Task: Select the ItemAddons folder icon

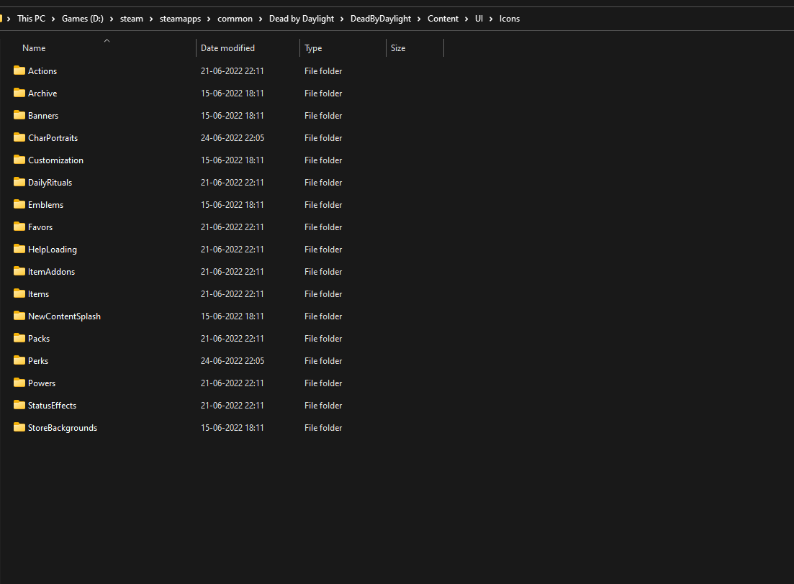Action: 19,270
